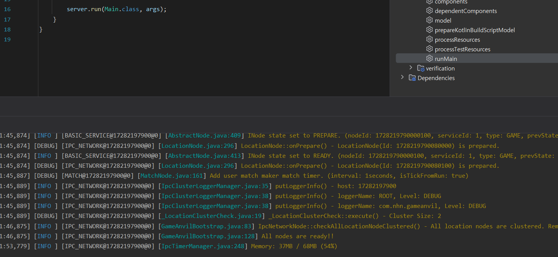Click the processResources Gradle task icon
Image resolution: width=558 pixels, height=257 pixels.
[x=430, y=40]
